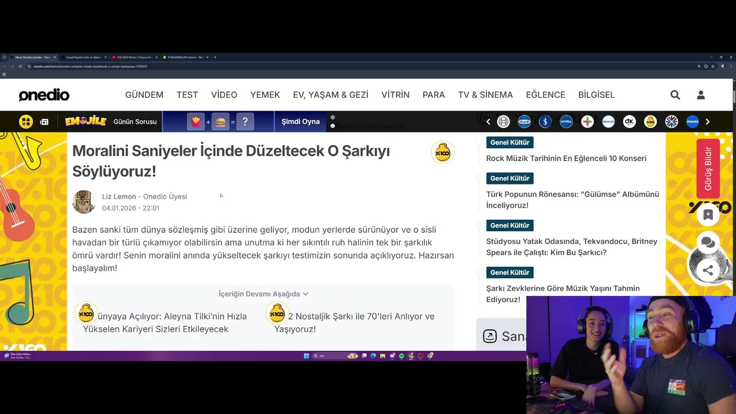The width and height of the screenshot is (736, 414).
Task: Open Aleyna Tilki'nin Hızla Yükselen Kariyeri article
Action: (165, 323)
